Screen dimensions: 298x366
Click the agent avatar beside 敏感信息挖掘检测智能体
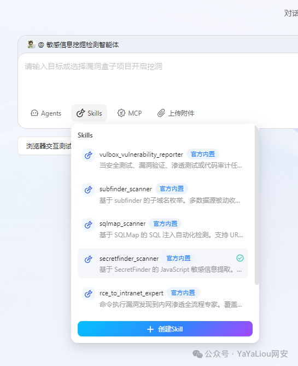coord(31,44)
